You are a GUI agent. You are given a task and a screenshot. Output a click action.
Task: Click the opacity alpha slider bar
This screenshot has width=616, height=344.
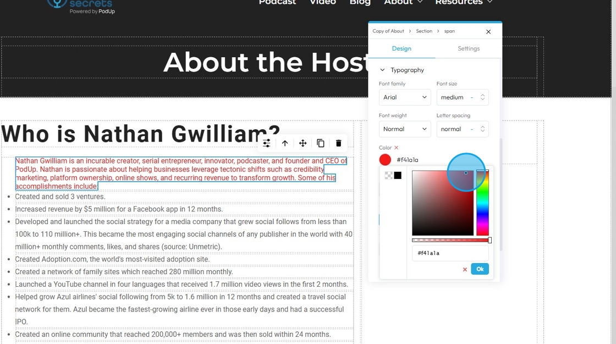pos(450,240)
